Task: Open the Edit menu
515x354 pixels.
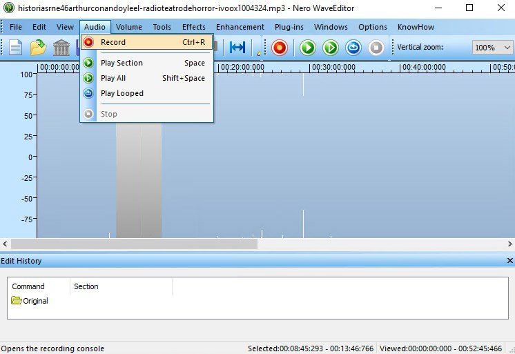Action: click(39, 27)
